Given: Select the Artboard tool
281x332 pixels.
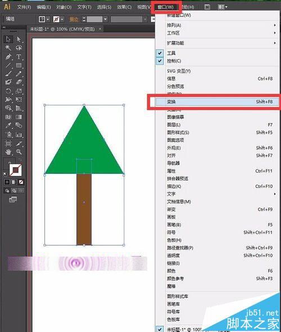Looking at the screenshot, I should click(x=8, y=143).
